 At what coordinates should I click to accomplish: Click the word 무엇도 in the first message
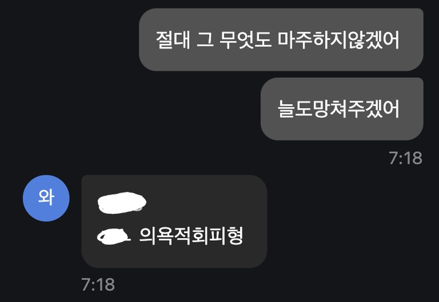point(245,40)
